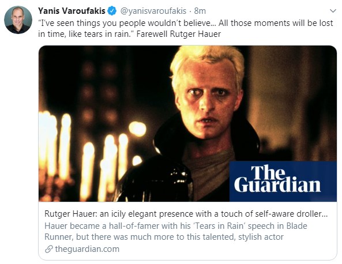
Task: Open the Blade Runner photo preview
Action: 187,123
